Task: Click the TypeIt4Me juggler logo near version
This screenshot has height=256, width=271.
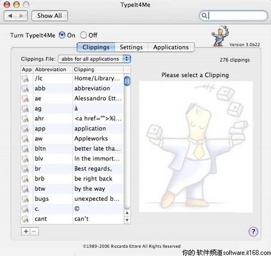Action: (221, 36)
